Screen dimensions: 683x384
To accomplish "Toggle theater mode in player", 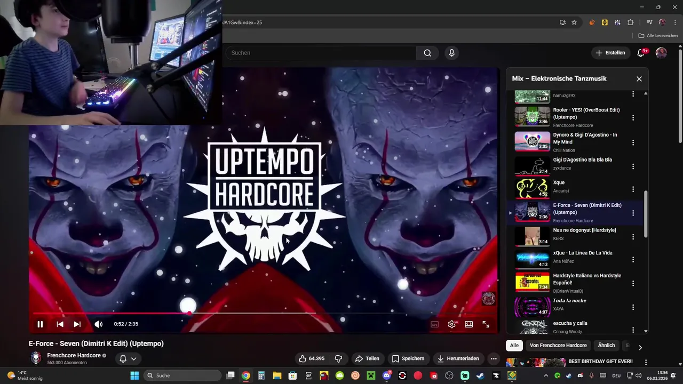I will click(x=469, y=324).
